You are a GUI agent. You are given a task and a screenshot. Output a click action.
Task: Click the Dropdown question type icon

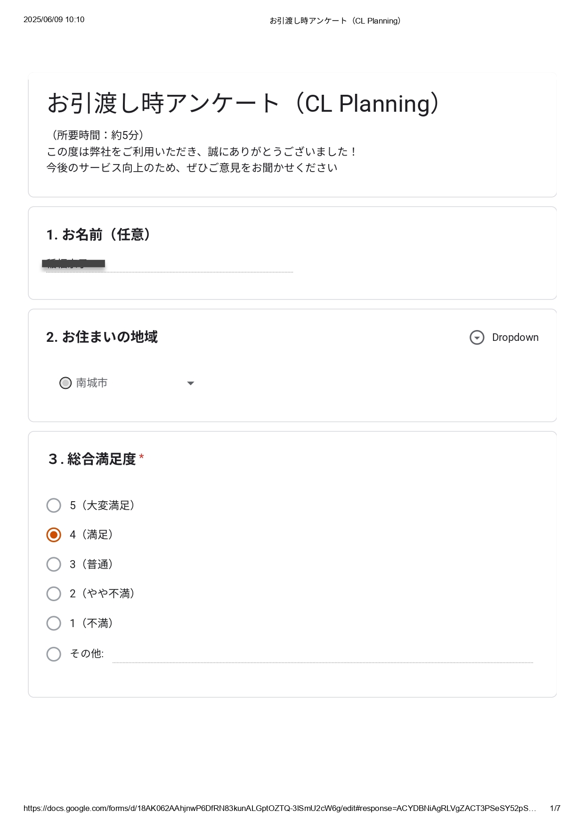pos(477,338)
